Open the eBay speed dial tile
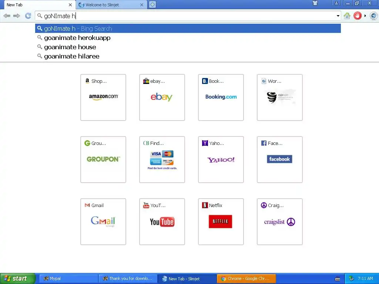This screenshot has height=284, width=379. click(162, 97)
